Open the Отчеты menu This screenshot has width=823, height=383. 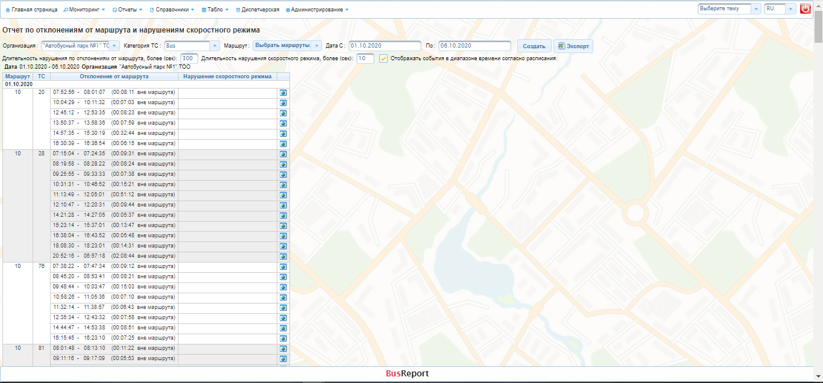tap(128, 10)
